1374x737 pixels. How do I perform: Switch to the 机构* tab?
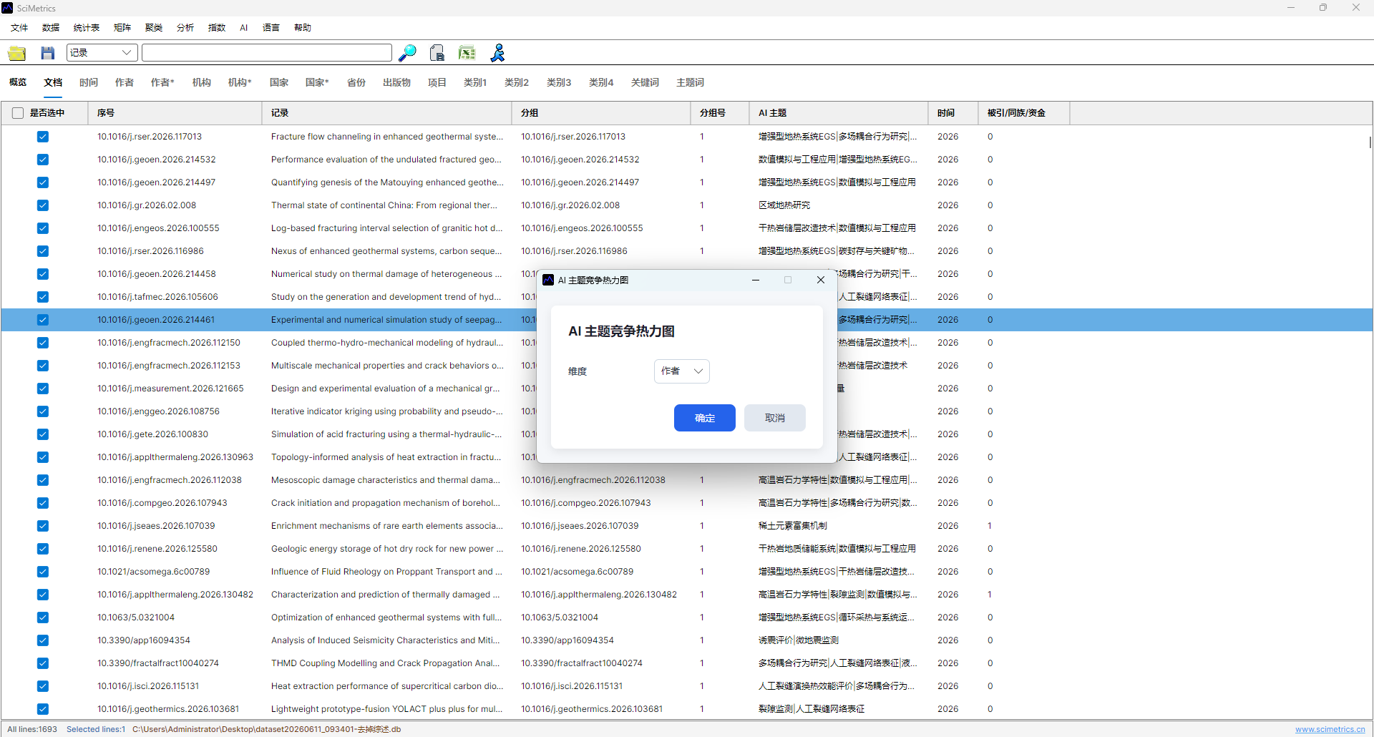(240, 82)
